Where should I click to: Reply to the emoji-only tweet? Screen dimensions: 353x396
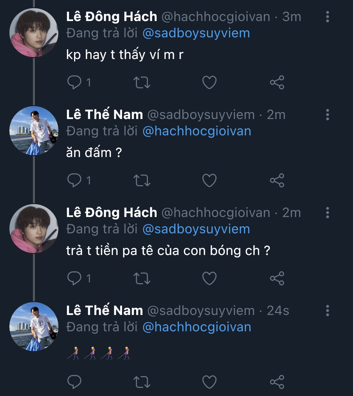pyautogui.click(x=74, y=382)
